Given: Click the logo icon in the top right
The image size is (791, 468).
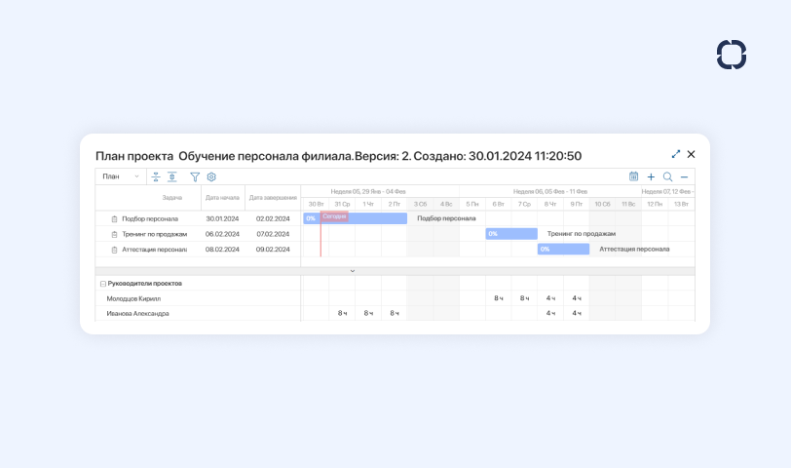Looking at the screenshot, I should [x=732, y=55].
